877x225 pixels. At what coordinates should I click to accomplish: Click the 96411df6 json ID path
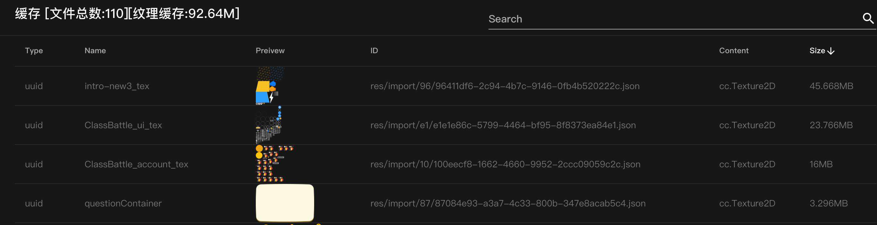coord(505,86)
